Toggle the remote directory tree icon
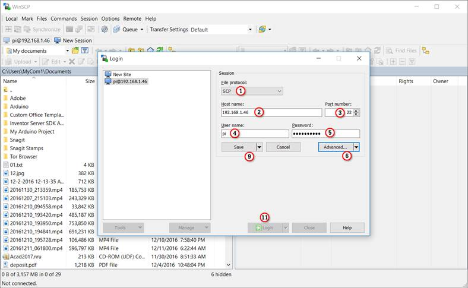The width and height of the screenshot is (468, 288). point(426,50)
